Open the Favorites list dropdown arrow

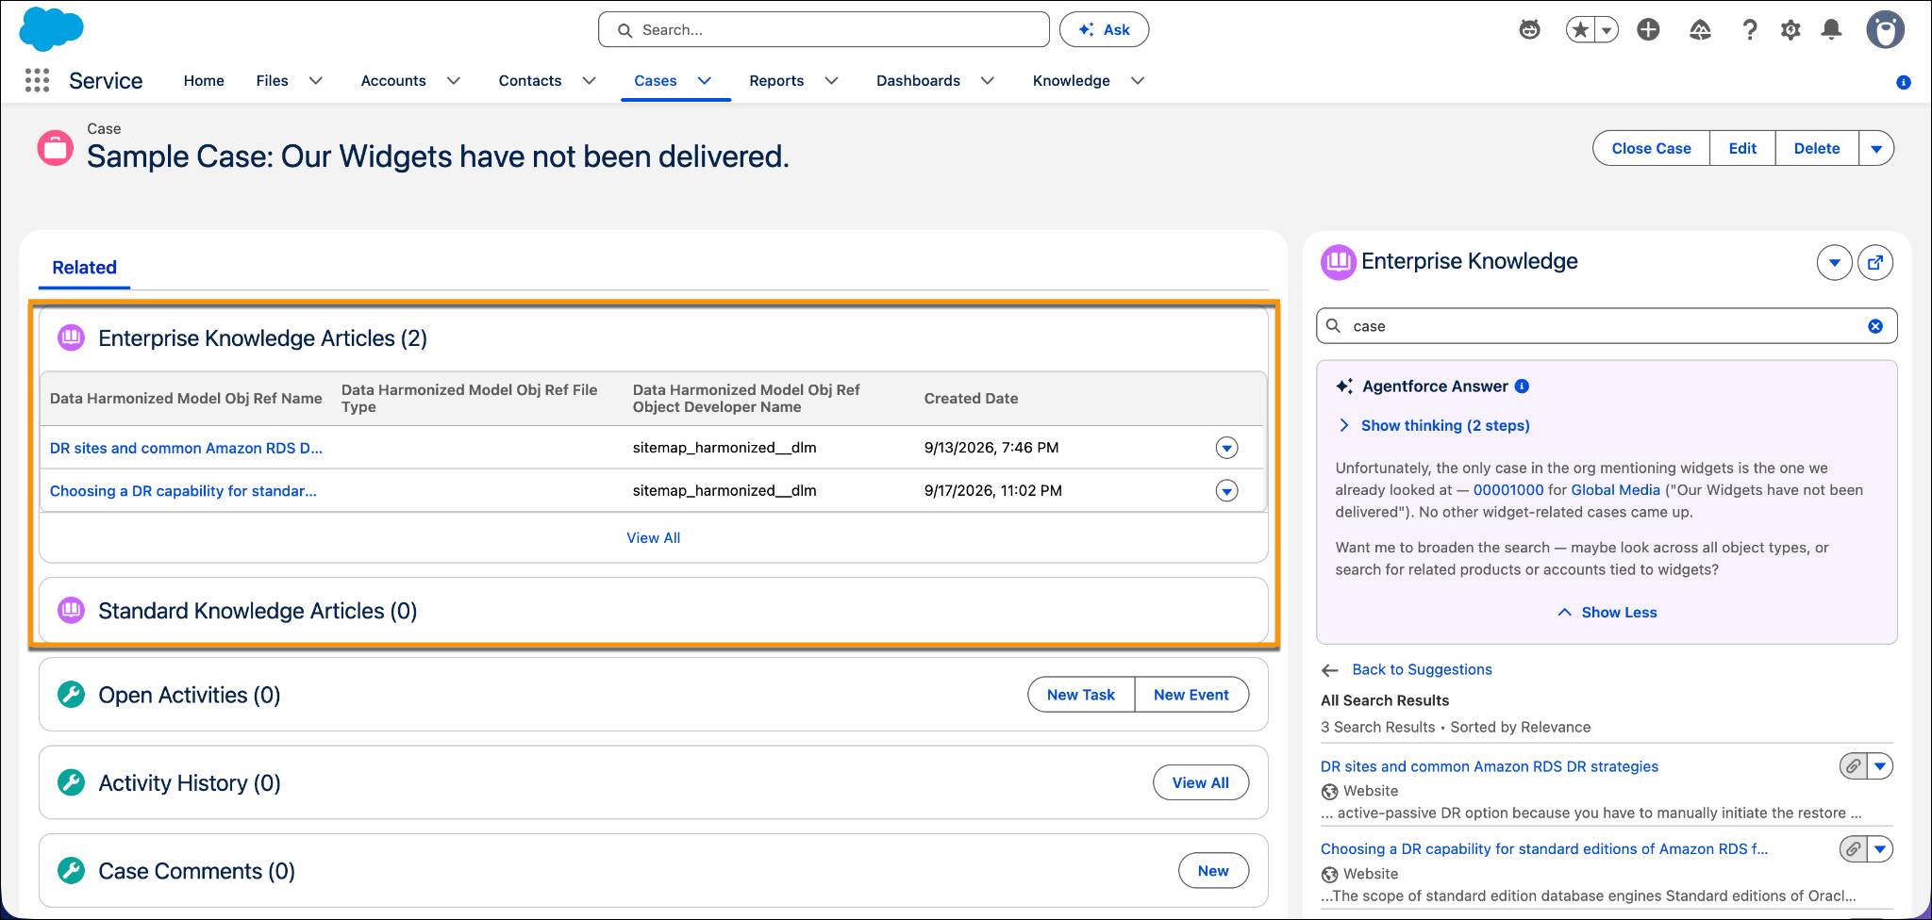(1607, 30)
